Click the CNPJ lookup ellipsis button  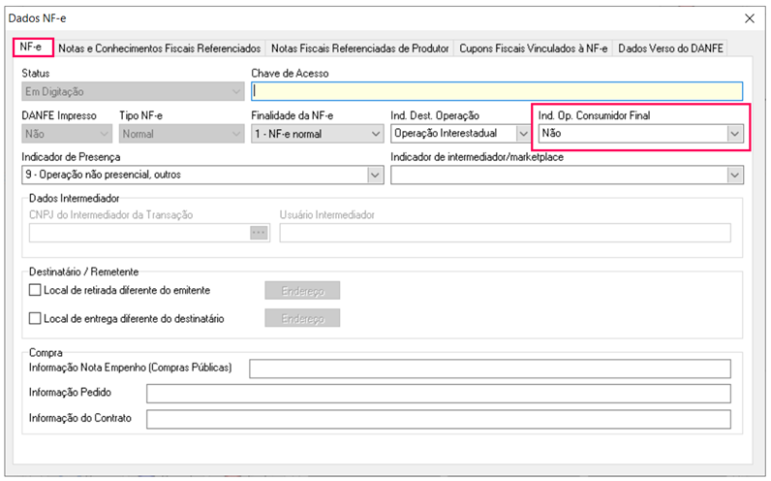click(258, 233)
